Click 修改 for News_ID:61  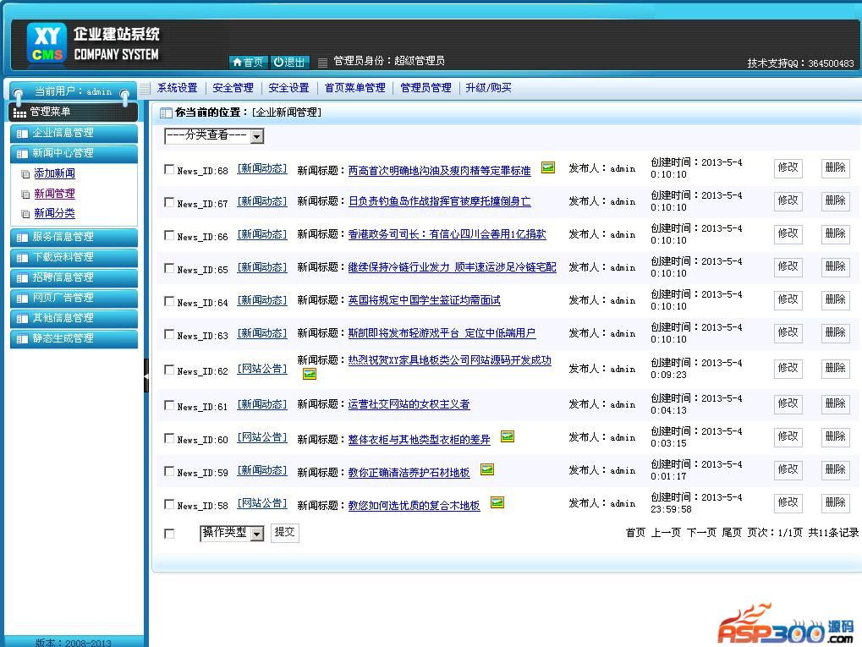(x=788, y=403)
